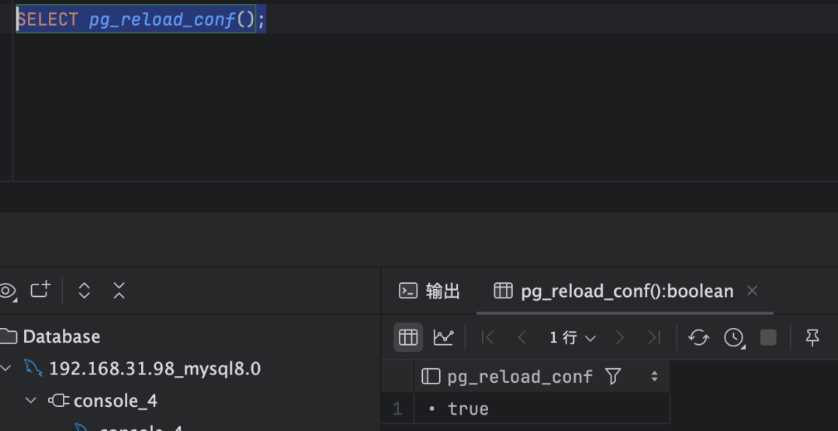Image resolution: width=838 pixels, height=431 pixels.
Task: Open the 1 行 page size dropdown
Action: pyautogui.click(x=573, y=337)
